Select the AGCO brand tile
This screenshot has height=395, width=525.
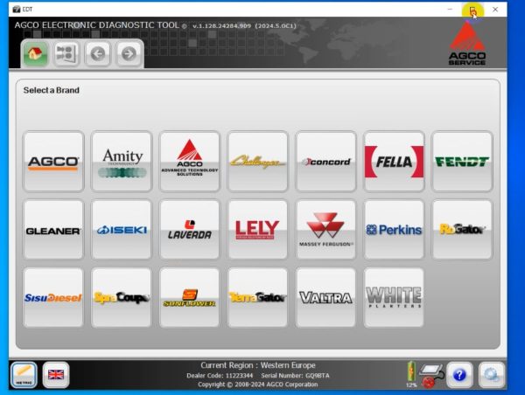coord(53,162)
